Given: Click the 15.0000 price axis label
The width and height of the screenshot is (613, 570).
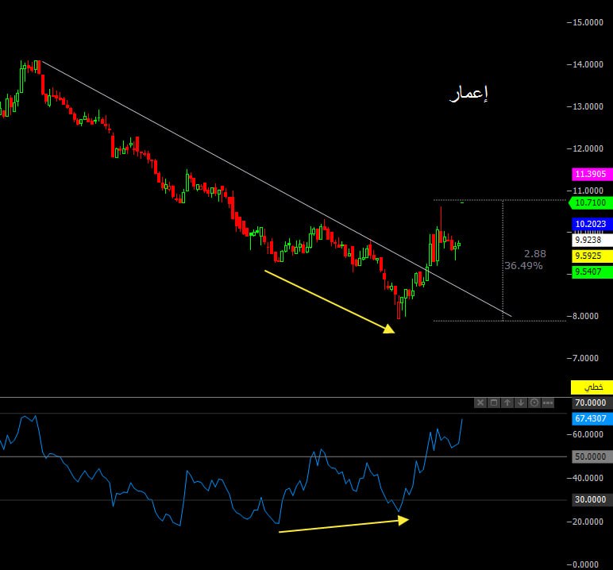Looking at the screenshot, I should point(588,23).
